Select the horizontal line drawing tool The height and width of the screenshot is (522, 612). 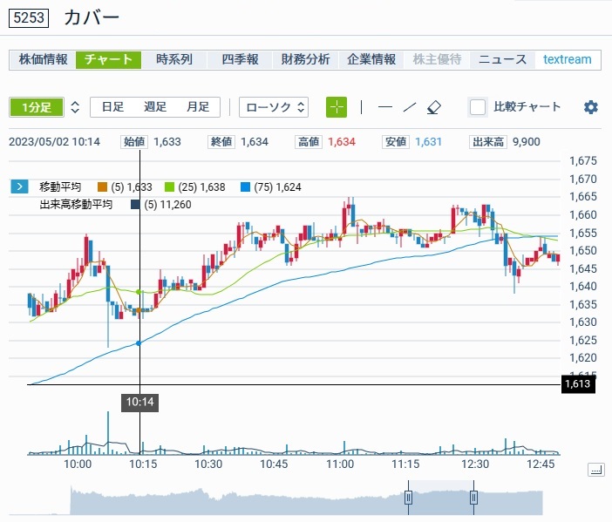[385, 107]
